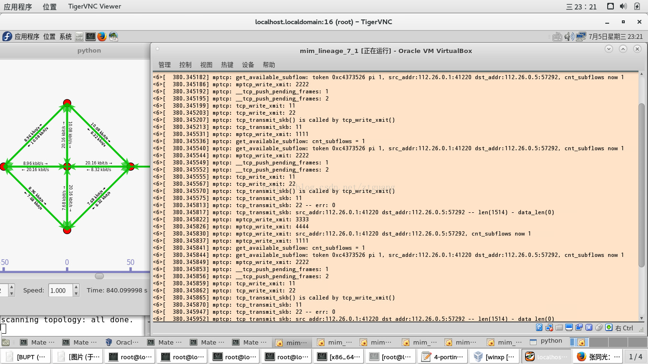Launch the terminal from the inner panel
The image size is (648, 364).
[x=91, y=36]
